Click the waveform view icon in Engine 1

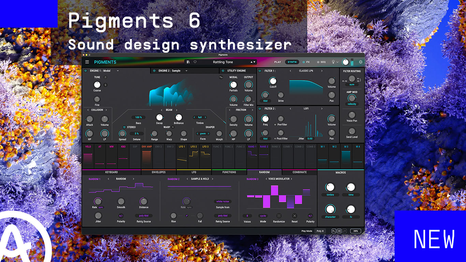(x=221, y=77)
